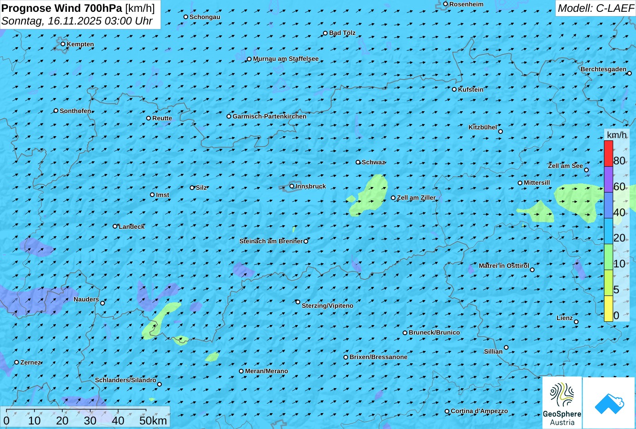Click the GeoSphere Austria logo
636x429 pixels.
[562, 403]
